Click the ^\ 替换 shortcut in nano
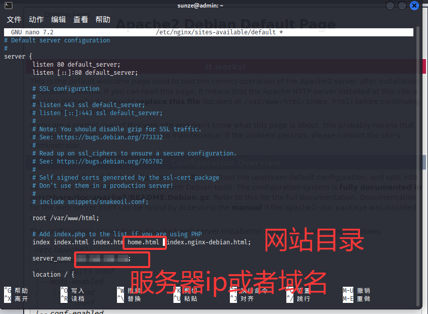The height and width of the screenshot is (314, 428). [x=129, y=299]
